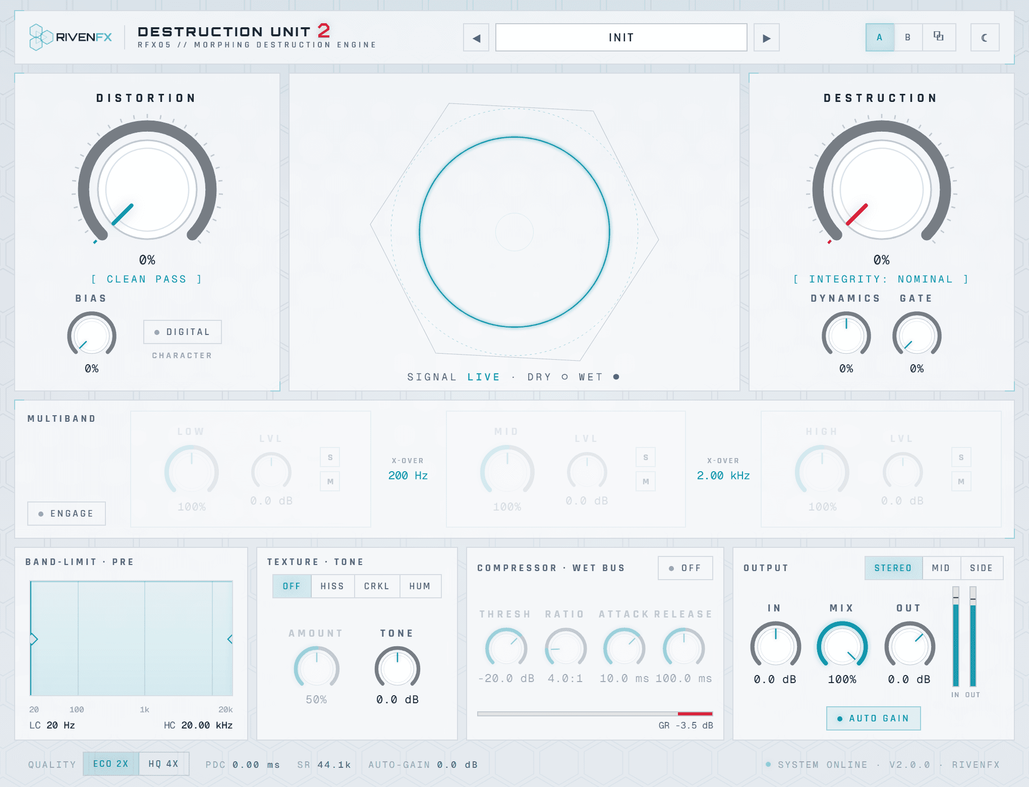Click the IN level meter

coord(955,637)
